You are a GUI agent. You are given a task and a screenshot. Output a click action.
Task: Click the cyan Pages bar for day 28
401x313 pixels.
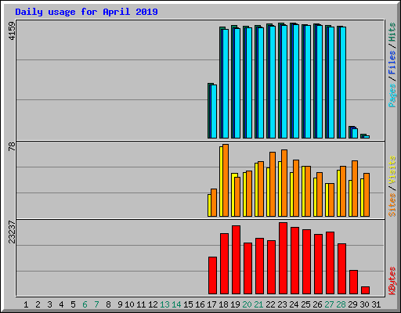[x=343, y=82]
